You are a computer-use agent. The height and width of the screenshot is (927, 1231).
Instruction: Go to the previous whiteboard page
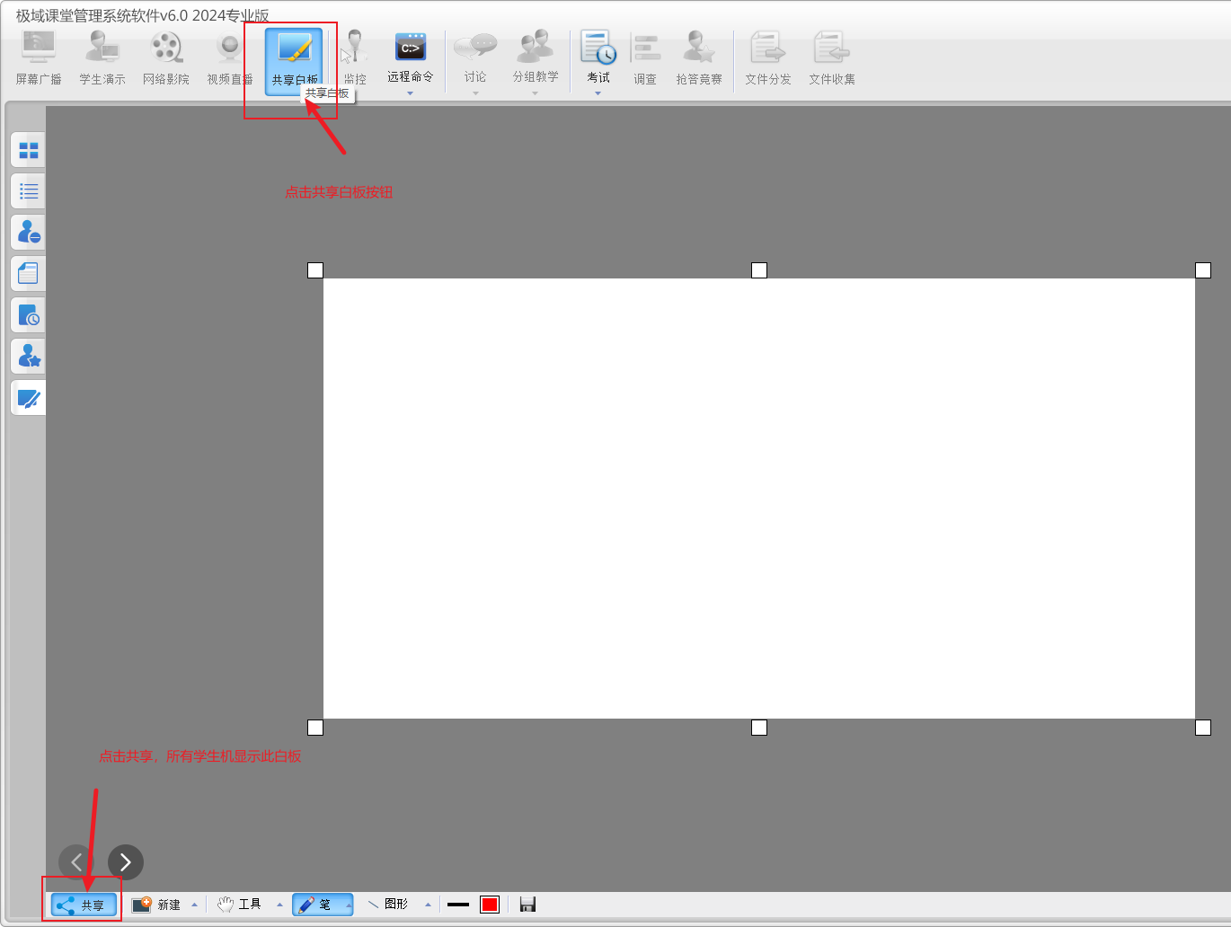[75, 862]
